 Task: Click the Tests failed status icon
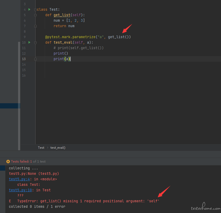(8, 162)
